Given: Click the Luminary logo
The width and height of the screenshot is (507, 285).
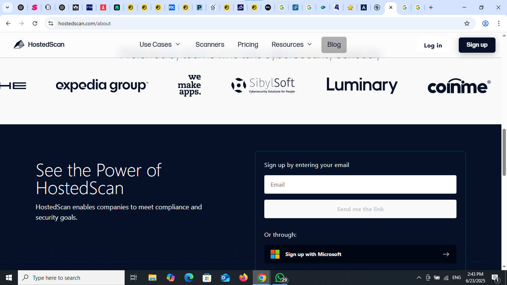Looking at the screenshot, I should click(362, 85).
